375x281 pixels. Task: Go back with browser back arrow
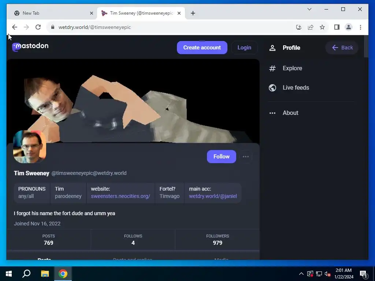(15, 27)
